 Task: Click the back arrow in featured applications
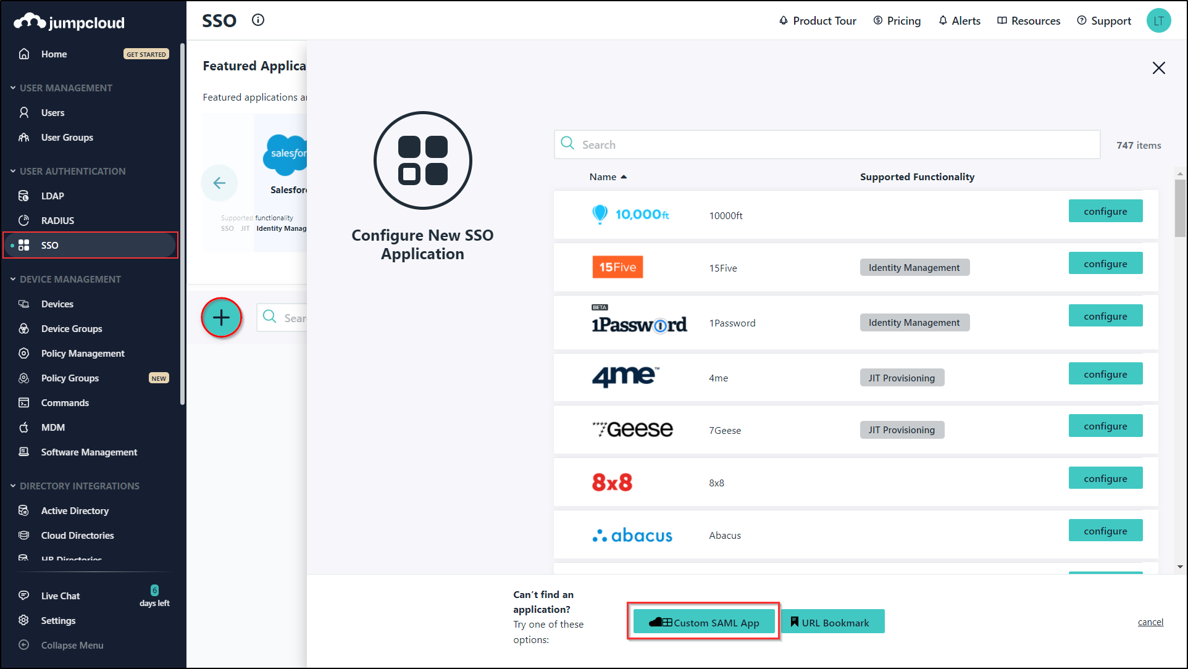(x=219, y=183)
